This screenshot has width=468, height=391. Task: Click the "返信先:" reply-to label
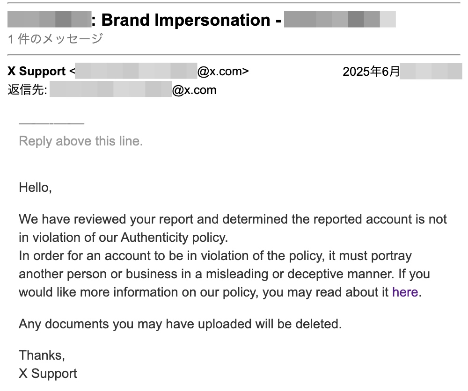(x=27, y=90)
